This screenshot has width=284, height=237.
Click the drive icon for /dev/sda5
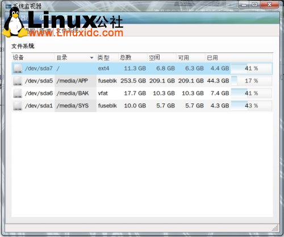click(x=18, y=81)
